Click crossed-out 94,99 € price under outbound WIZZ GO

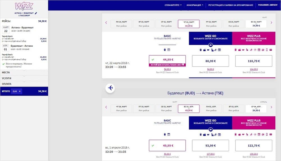coord(210,69)
